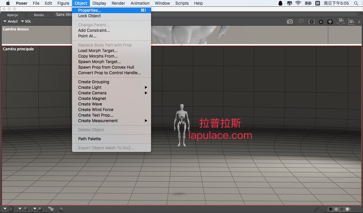Open the display mirroring menu bar icon

click(x=289, y=3)
